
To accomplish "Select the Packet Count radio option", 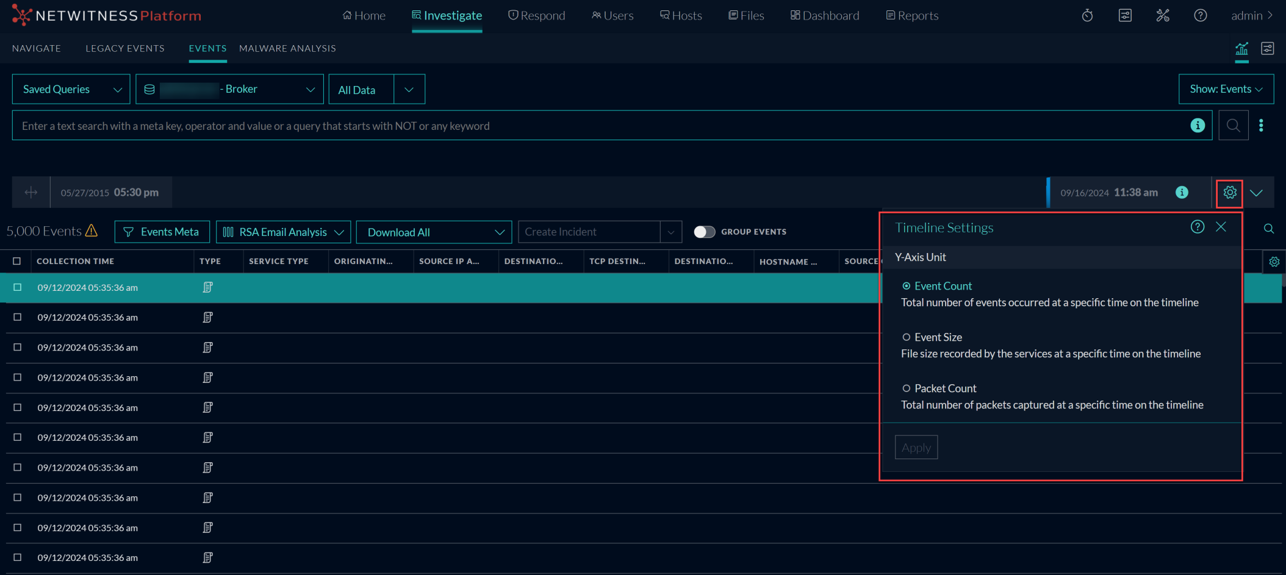I will point(907,388).
